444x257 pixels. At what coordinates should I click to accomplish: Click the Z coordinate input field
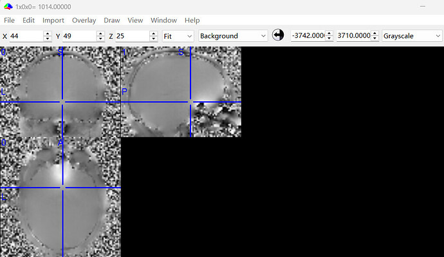(133, 36)
